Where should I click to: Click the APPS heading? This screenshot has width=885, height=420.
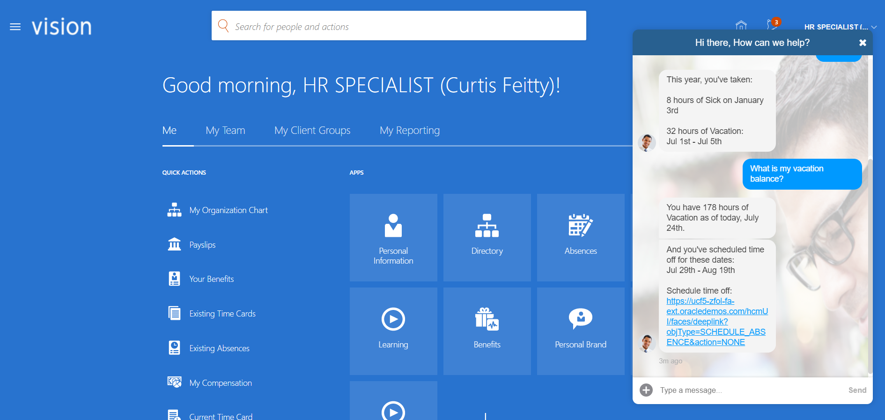357,173
